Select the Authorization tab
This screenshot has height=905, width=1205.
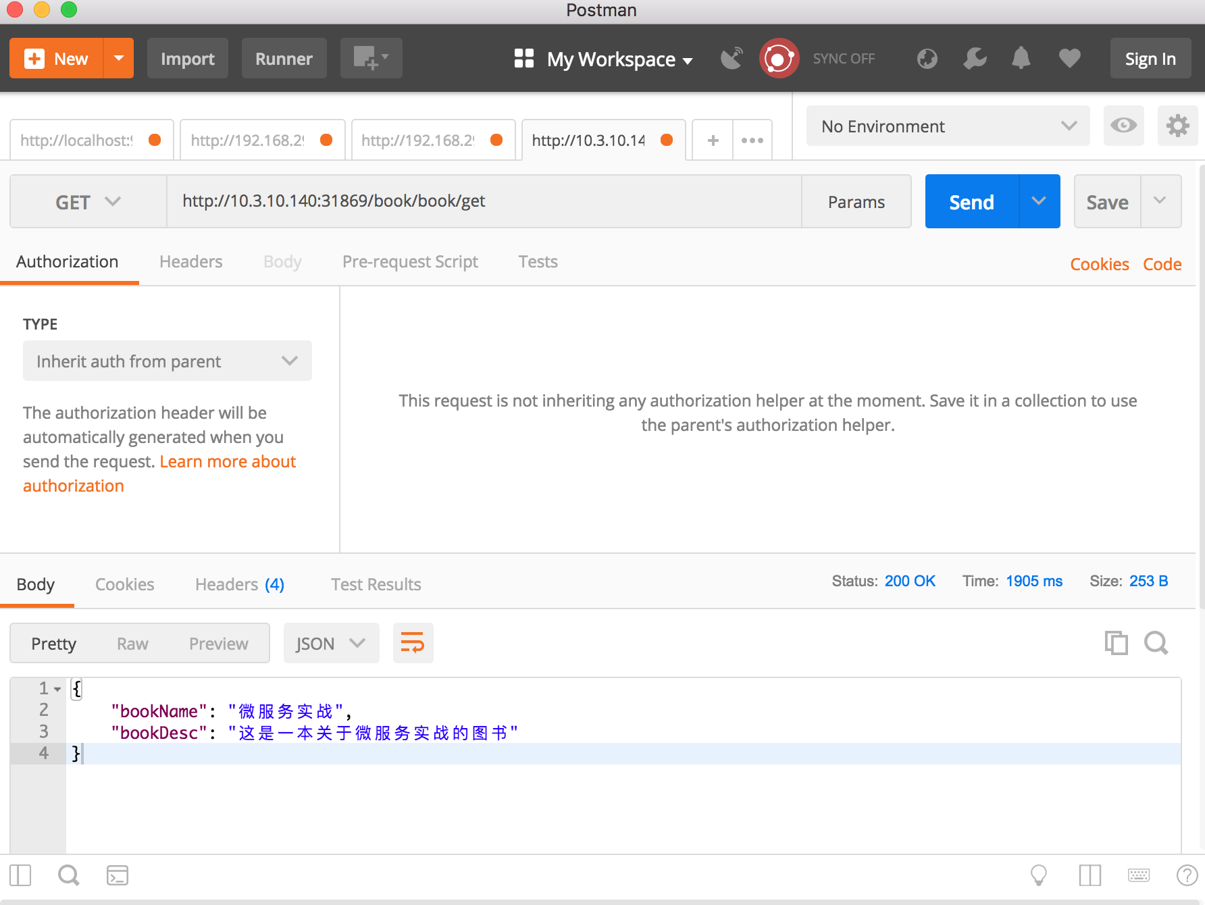tap(68, 262)
